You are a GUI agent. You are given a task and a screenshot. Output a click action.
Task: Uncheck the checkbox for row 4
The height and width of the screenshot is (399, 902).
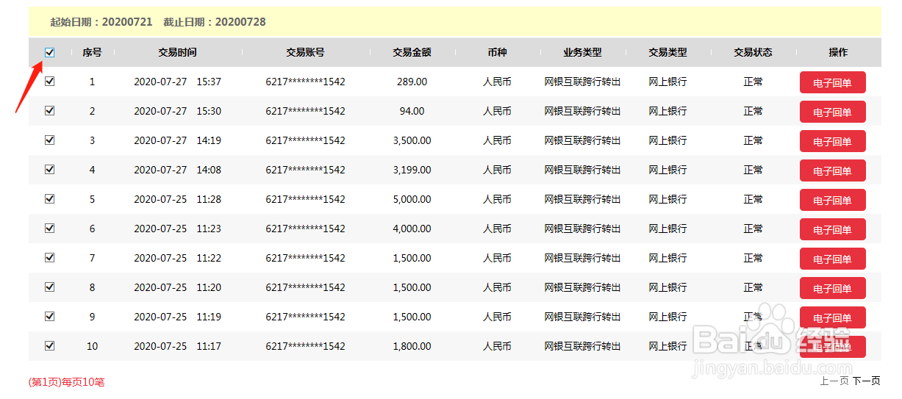49,170
